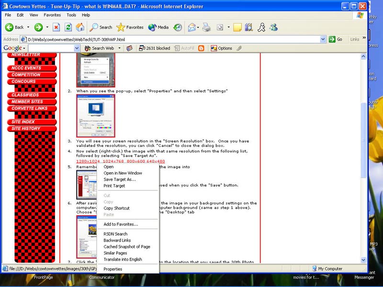Image resolution: width=383 pixels, height=287 pixels.
Task: Open the Tools menu in menu bar
Action: pos(71,15)
